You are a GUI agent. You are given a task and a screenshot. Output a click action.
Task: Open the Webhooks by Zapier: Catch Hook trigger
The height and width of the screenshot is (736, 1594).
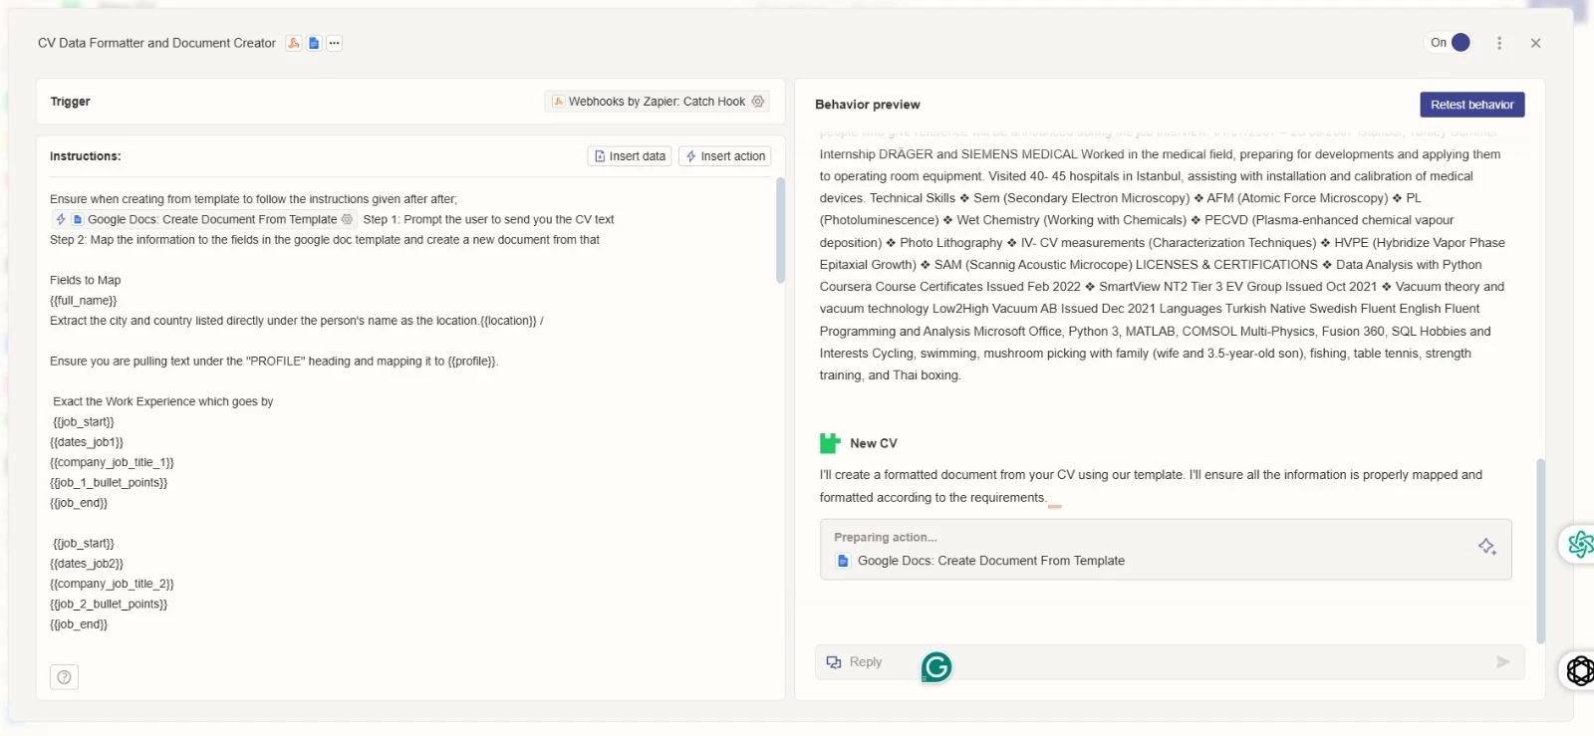pos(657,102)
